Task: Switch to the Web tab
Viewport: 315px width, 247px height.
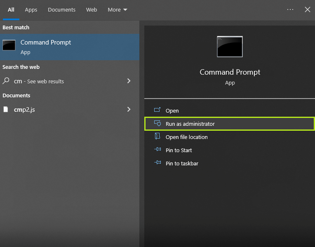Action: click(x=92, y=9)
